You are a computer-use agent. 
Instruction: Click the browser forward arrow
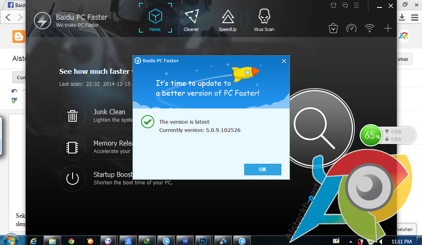(20, 17)
